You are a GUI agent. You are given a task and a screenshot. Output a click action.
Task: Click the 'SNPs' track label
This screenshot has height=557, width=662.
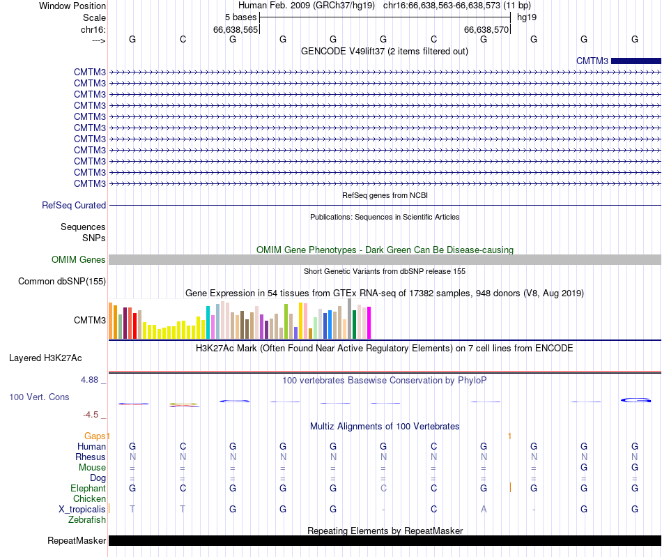coord(94,238)
